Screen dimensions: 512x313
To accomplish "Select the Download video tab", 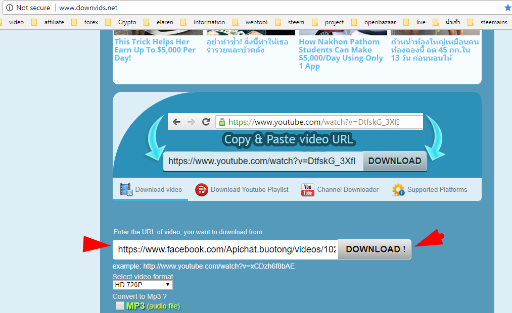I will (x=151, y=189).
